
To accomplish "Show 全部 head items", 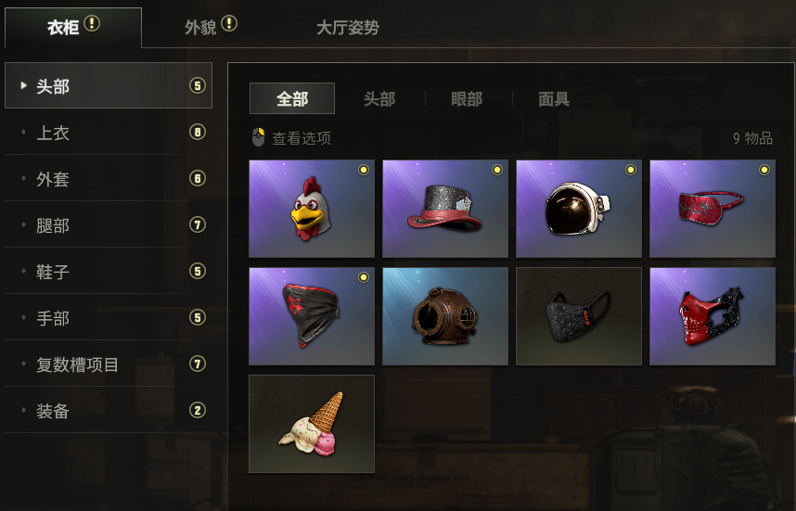I will coord(292,98).
